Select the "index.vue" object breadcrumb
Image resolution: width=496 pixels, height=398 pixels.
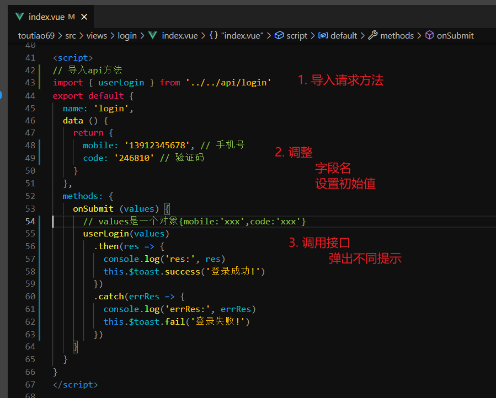(242, 36)
